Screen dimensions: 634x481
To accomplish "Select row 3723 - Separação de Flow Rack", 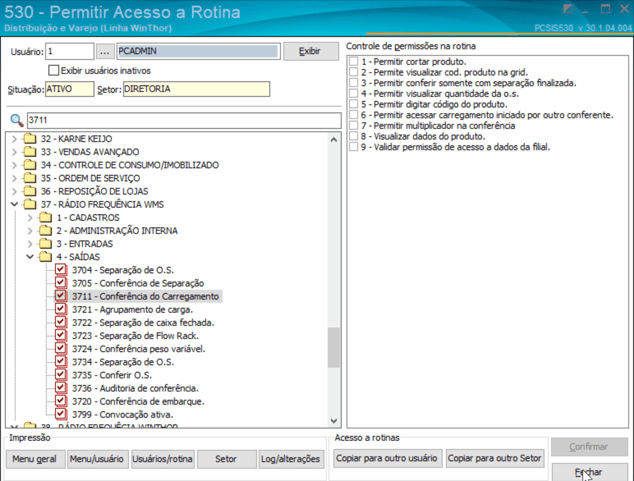I will click(135, 335).
